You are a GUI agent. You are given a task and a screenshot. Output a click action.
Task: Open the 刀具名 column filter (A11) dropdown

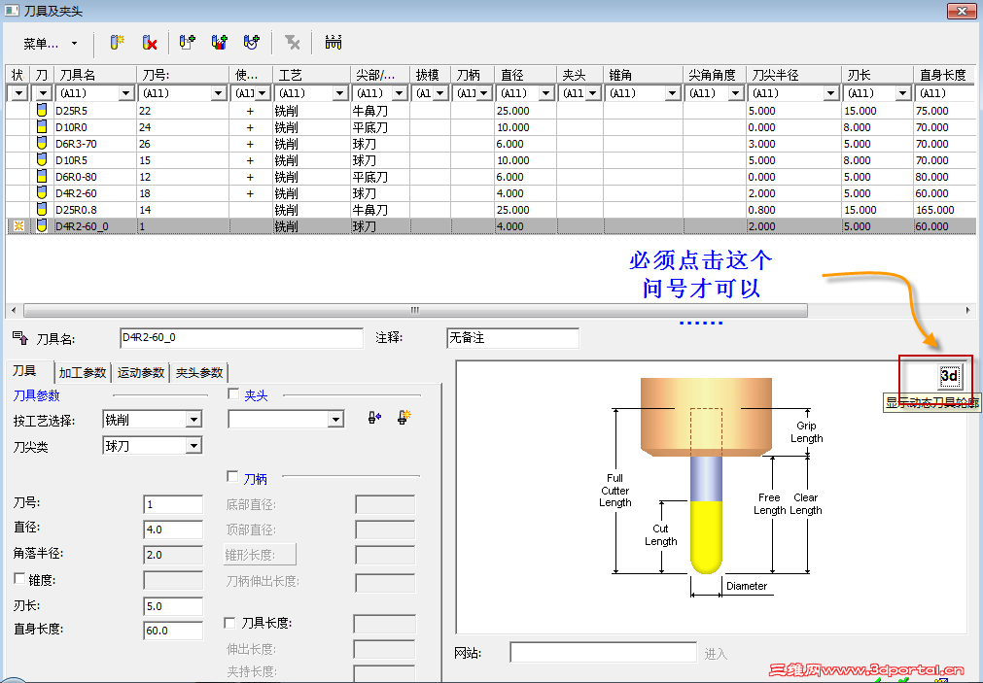pyautogui.click(x=127, y=91)
